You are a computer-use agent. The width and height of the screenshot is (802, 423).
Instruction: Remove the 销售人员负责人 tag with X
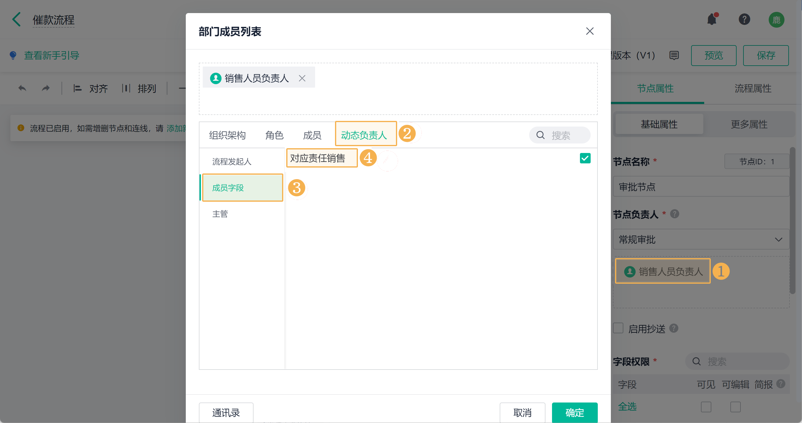[302, 78]
